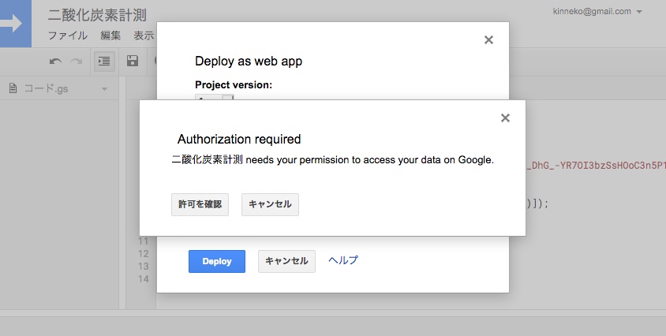Click the indent icon in toolbar
This screenshot has height=336, width=666.
coord(104,61)
